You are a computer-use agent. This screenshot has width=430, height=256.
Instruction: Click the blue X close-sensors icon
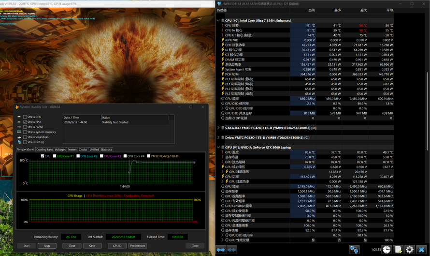coord(421,250)
